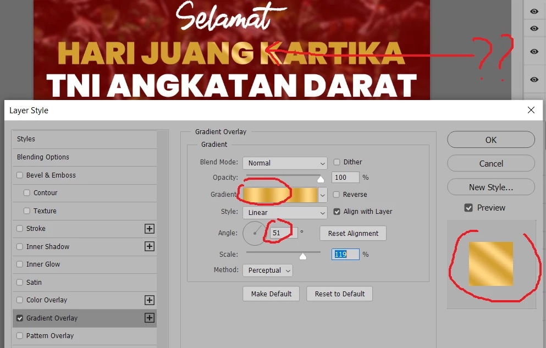Enable Bevel & Emboss checkbox
546x348 pixels.
pos(19,175)
